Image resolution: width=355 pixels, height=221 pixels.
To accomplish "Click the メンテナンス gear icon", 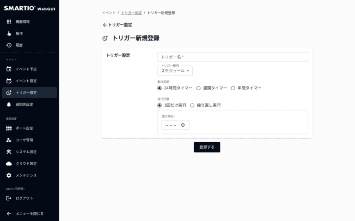I will click(x=9, y=175).
